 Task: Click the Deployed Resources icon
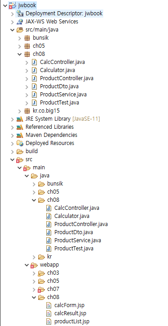[20, 143]
